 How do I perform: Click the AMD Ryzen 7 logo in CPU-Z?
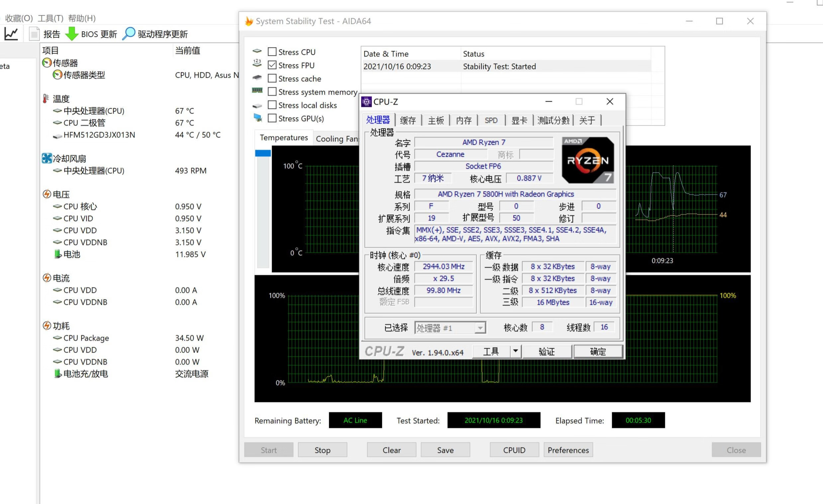point(588,160)
